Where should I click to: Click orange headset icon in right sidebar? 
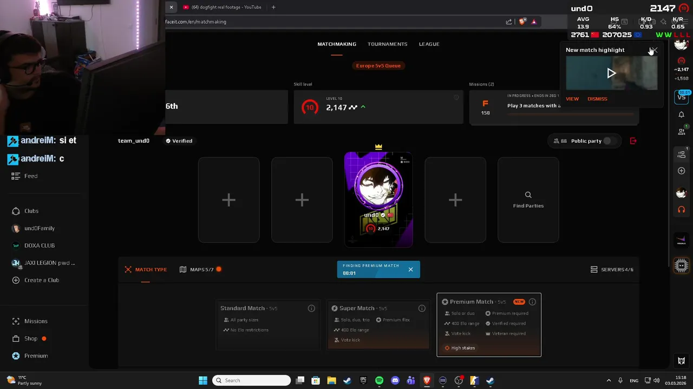pyautogui.click(x=681, y=210)
